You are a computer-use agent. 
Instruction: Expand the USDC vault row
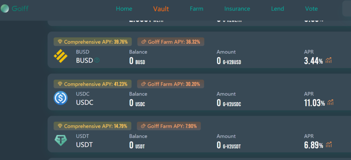click(x=199, y=92)
